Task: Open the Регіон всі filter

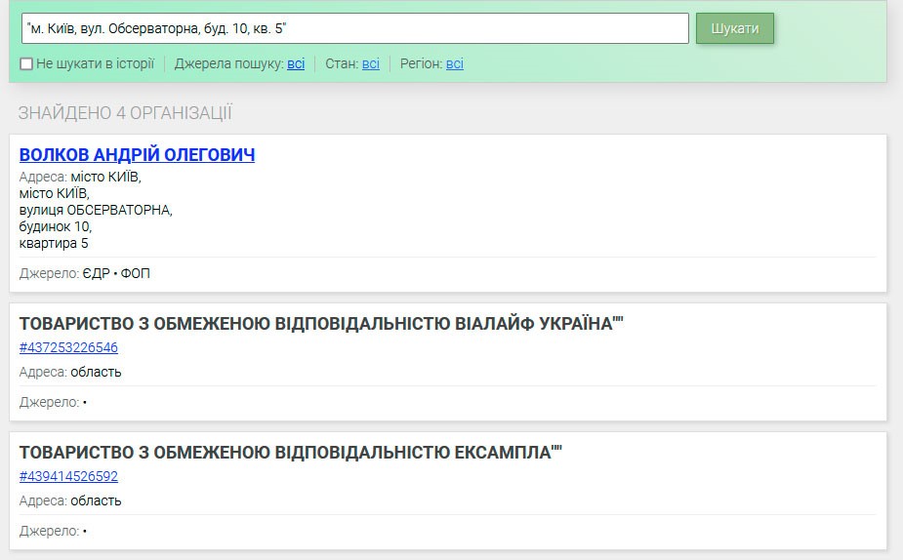Action: (x=455, y=64)
